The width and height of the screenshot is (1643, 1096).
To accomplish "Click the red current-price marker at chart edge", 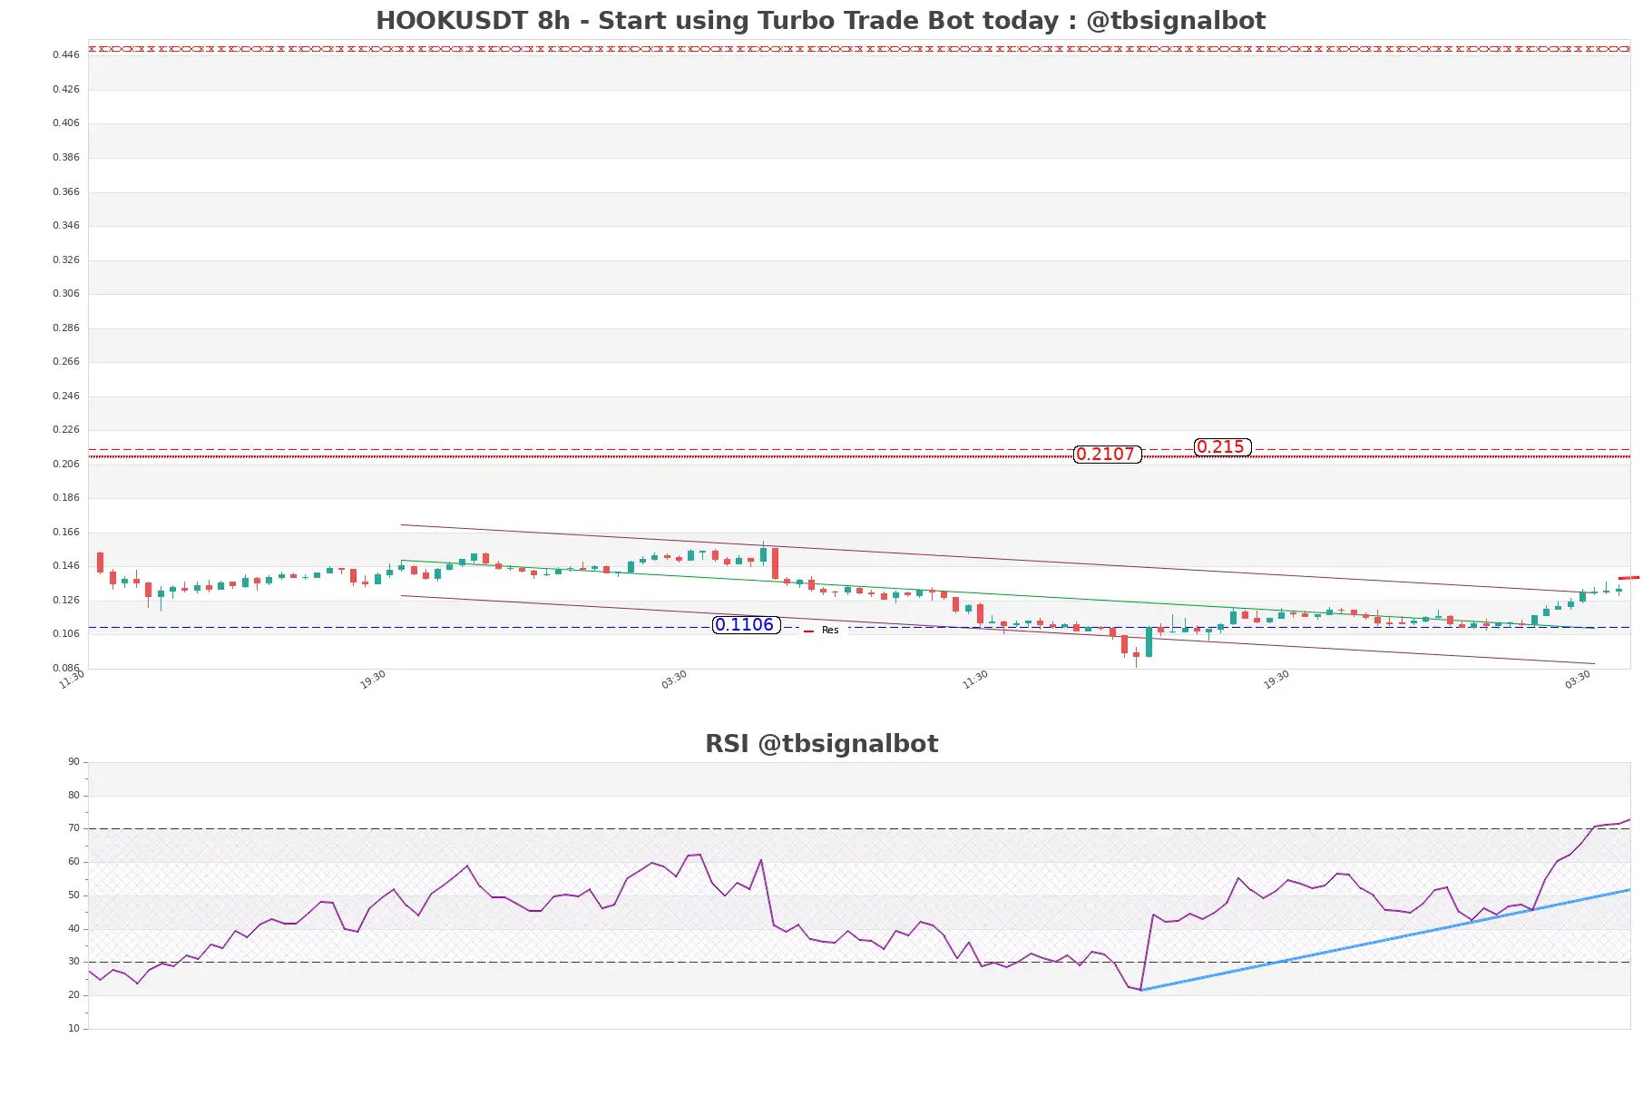I will (1628, 578).
